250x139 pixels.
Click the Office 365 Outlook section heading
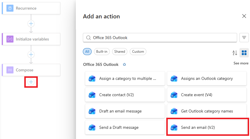pos(101,64)
